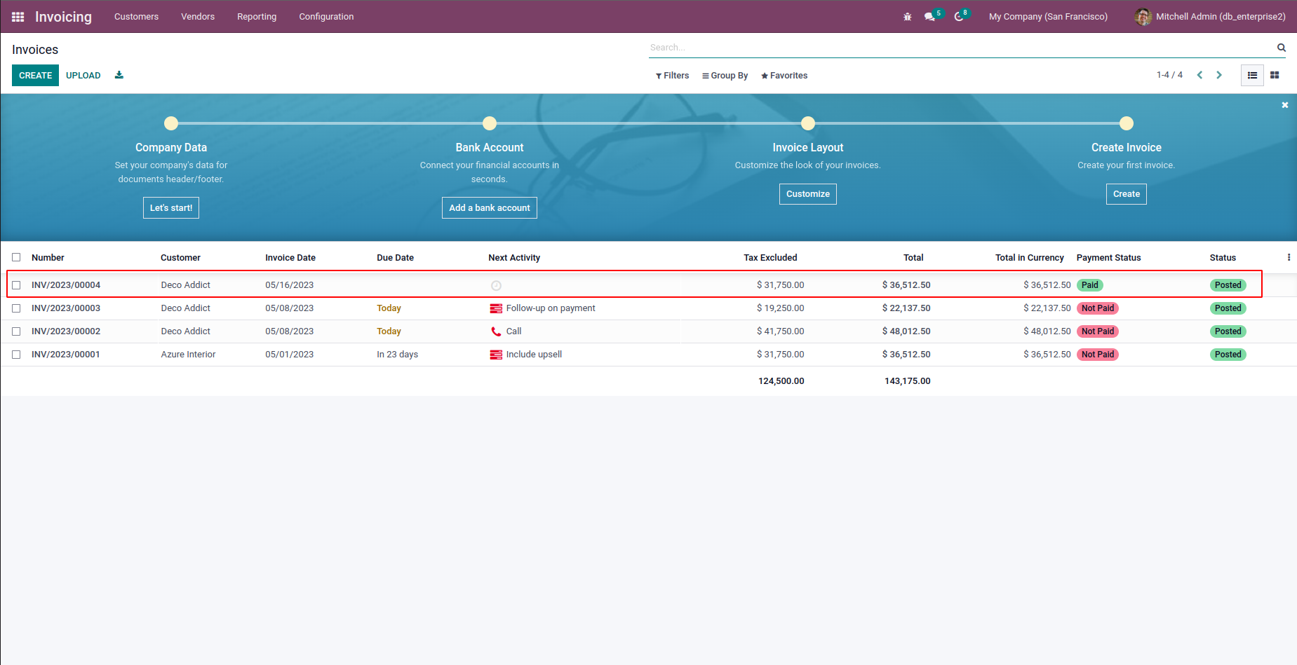This screenshot has height=665, width=1297.
Task: Open the Configuration menu
Action: tap(326, 17)
